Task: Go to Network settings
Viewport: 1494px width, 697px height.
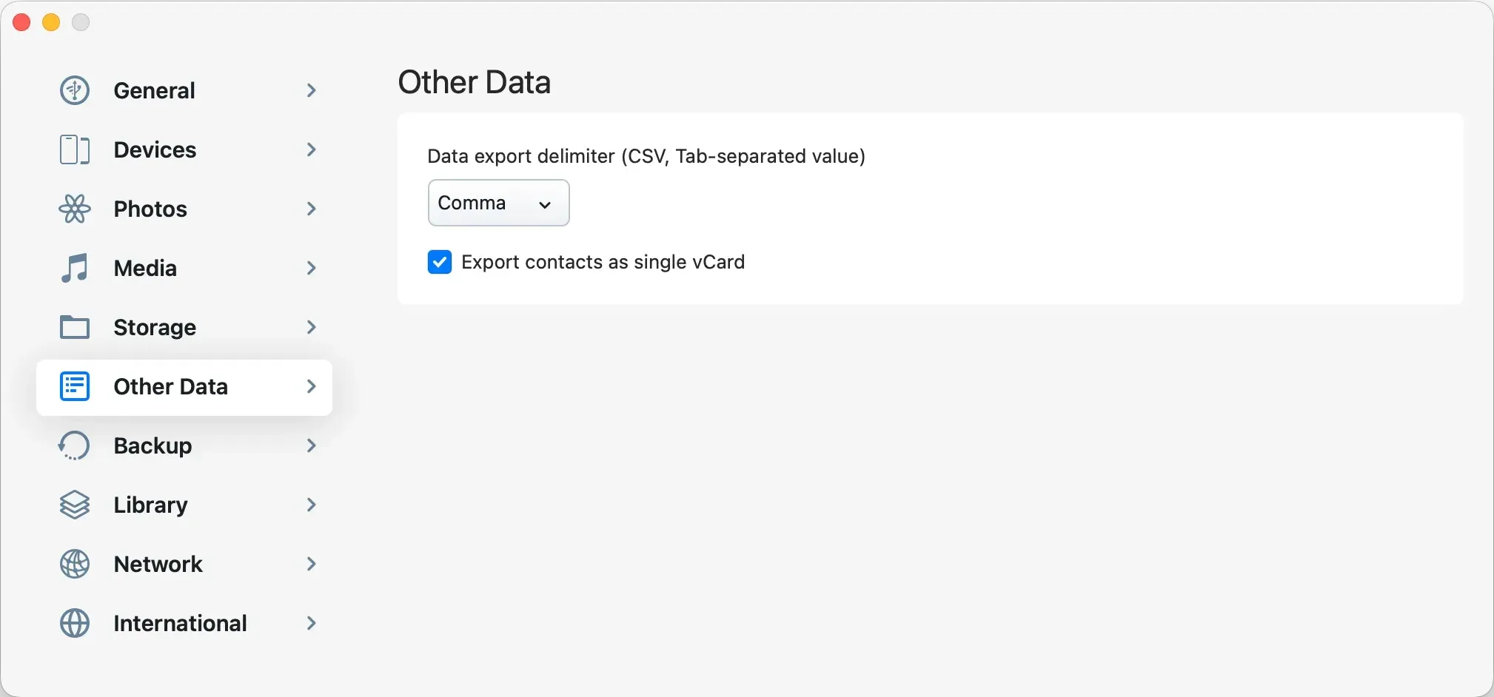Action: click(158, 563)
